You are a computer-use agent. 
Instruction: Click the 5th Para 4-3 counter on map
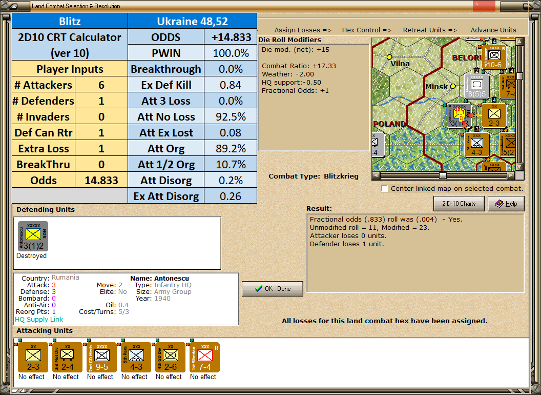click(476, 145)
